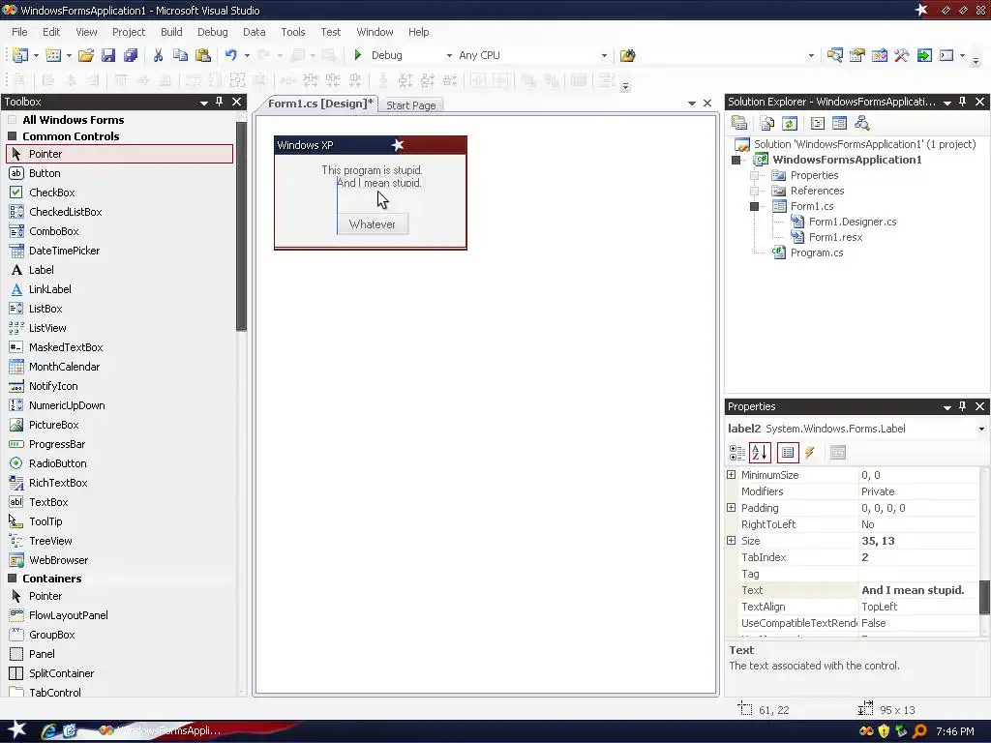Expand the MinimumSize property

coord(732,474)
